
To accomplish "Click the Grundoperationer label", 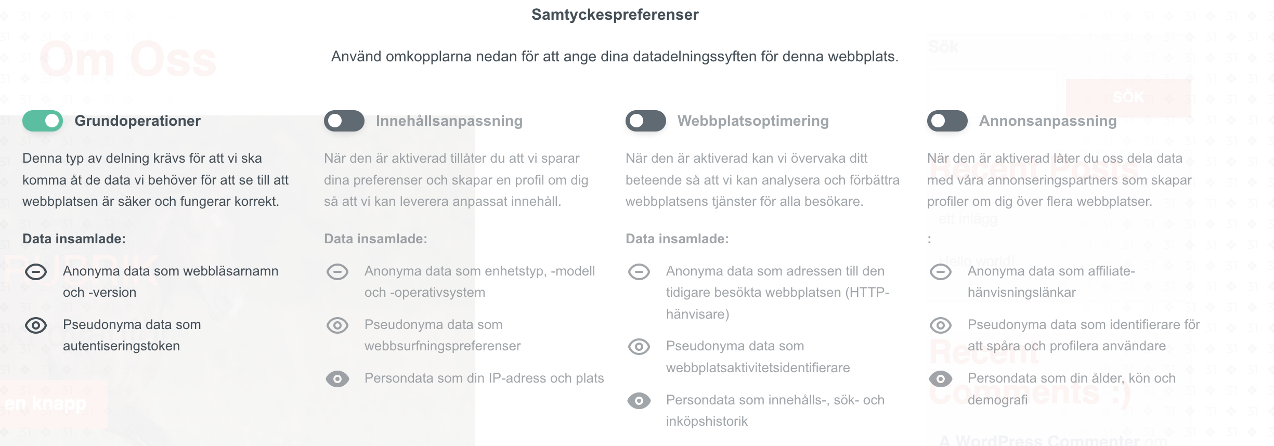I will [x=137, y=121].
